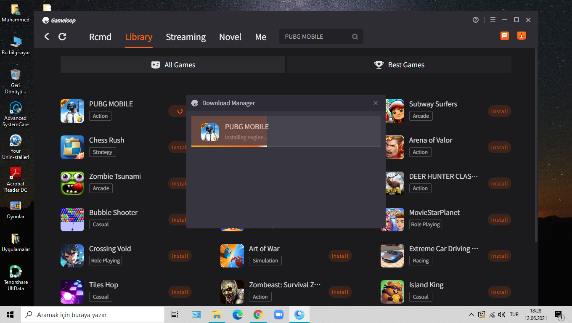
Task: Open the Arena of Valor game icon
Action: click(x=395, y=147)
